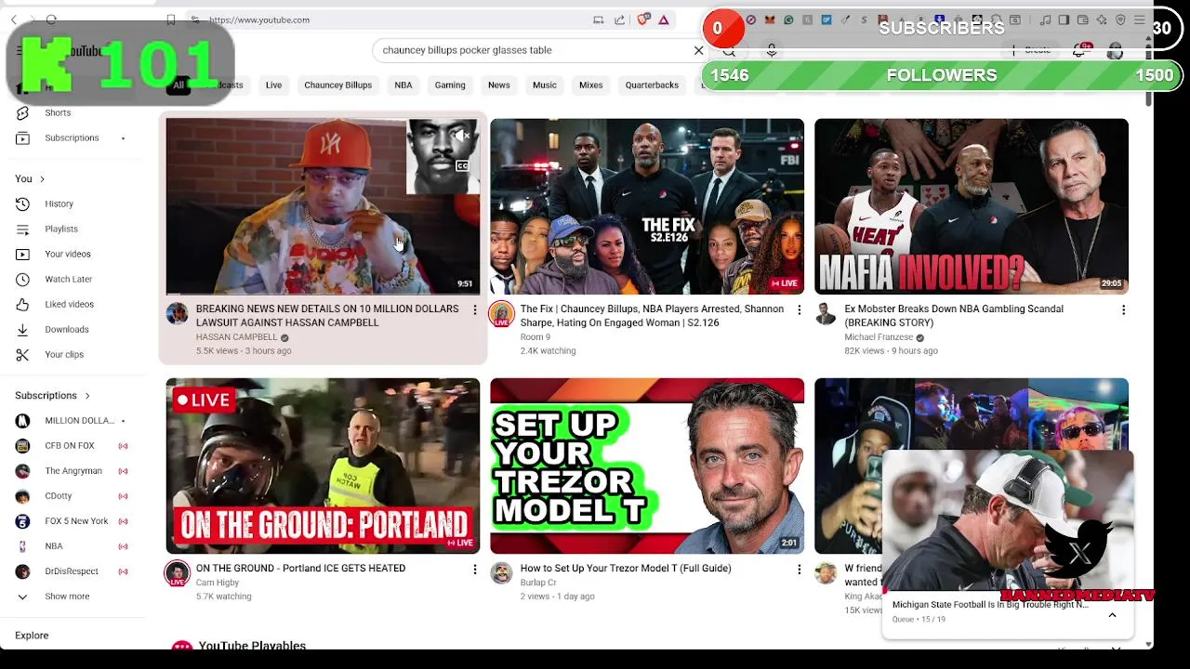This screenshot has height=669, width=1190.
Task: Expand the You section in the sidebar
Action: [x=30, y=178]
